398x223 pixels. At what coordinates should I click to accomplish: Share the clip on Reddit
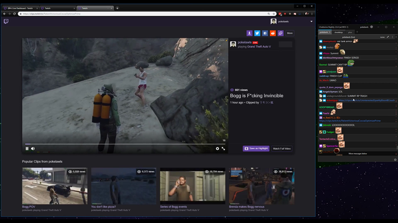click(x=273, y=33)
